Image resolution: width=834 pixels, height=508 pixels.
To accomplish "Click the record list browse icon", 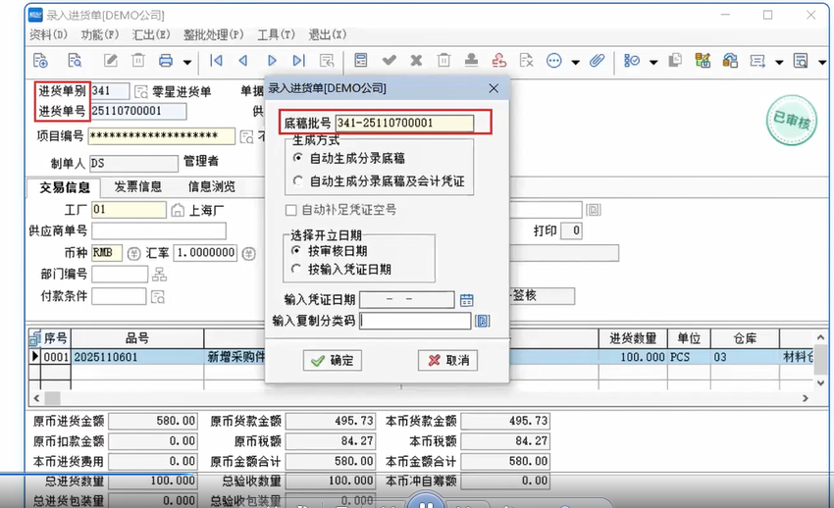I will coord(327,61).
